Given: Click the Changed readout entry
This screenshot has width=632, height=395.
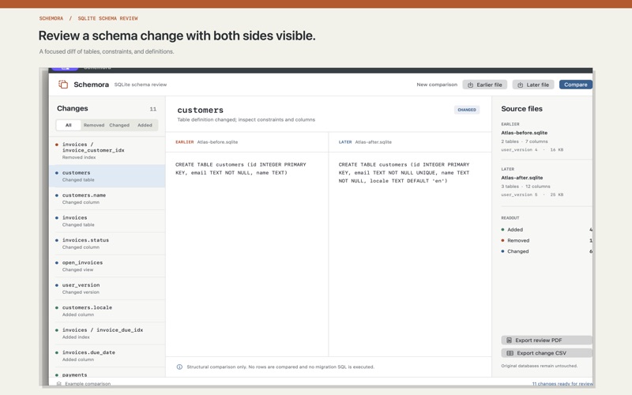Looking at the screenshot, I should [x=547, y=251].
